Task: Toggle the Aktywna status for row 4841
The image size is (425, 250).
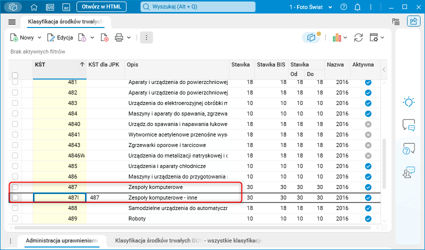Action: [x=368, y=135]
